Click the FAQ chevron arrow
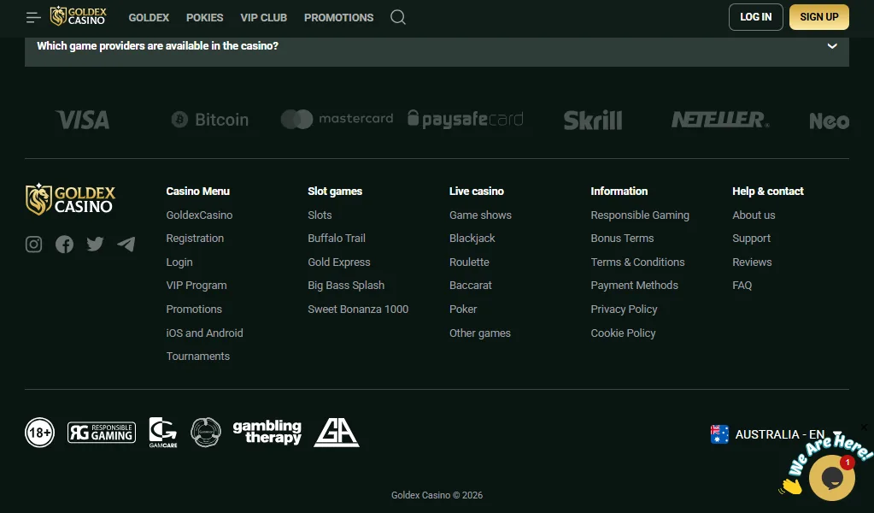The width and height of the screenshot is (874, 513). tap(832, 45)
